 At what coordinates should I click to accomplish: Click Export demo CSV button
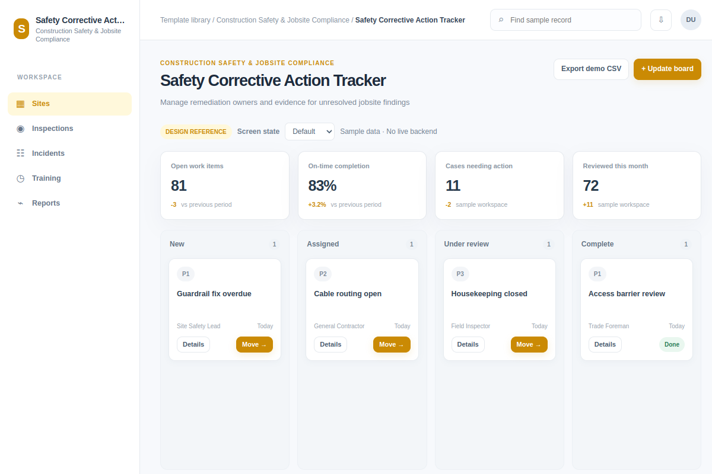point(591,69)
